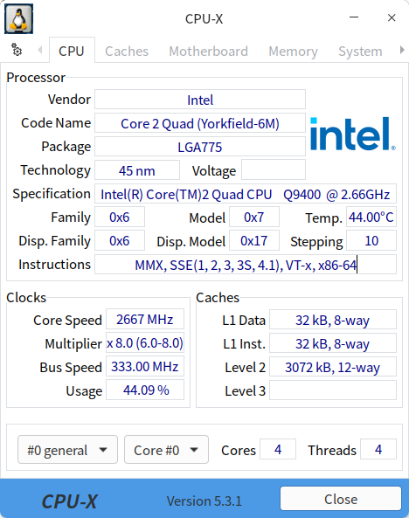Screen dimensions: 409x518
Task: Close the window with the X icon
Action: click(392, 17)
